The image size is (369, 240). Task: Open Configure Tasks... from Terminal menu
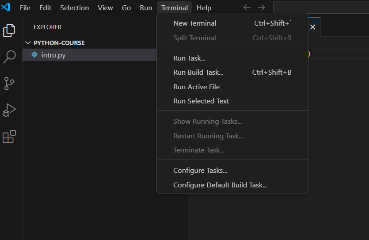(200, 171)
